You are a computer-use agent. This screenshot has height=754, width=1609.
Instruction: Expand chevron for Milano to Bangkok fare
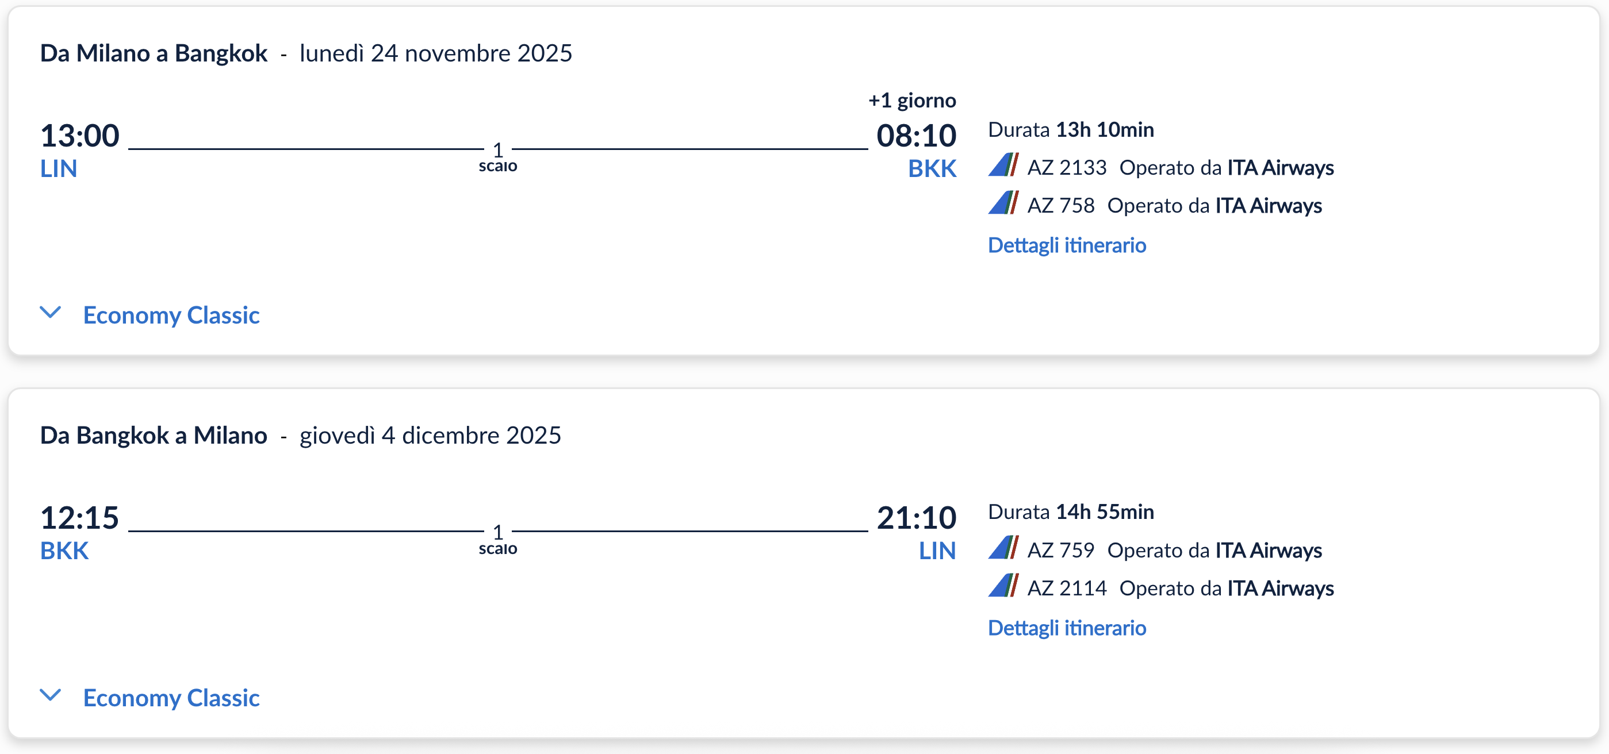[x=50, y=312]
